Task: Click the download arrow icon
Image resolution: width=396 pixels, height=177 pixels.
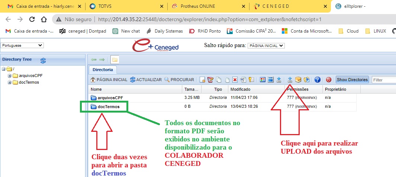Action: click(x=279, y=80)
